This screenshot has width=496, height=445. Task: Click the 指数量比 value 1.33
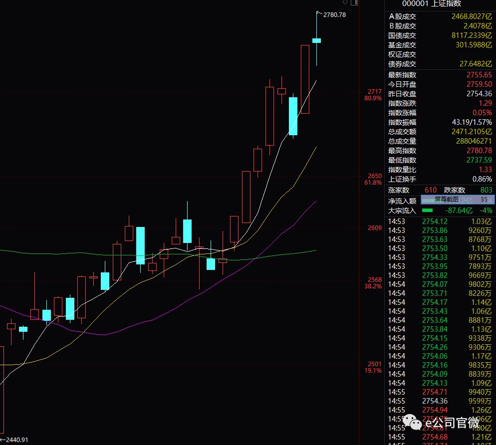coord(485,170)
